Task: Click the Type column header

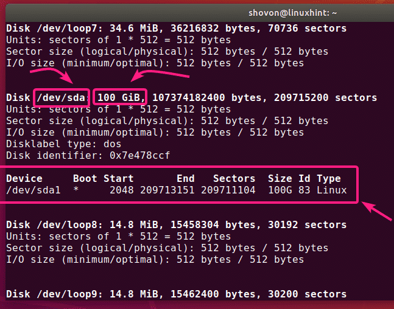Action: tap(329, 179)
